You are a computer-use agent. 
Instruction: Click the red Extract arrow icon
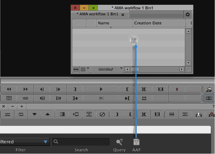coord(211,114)
